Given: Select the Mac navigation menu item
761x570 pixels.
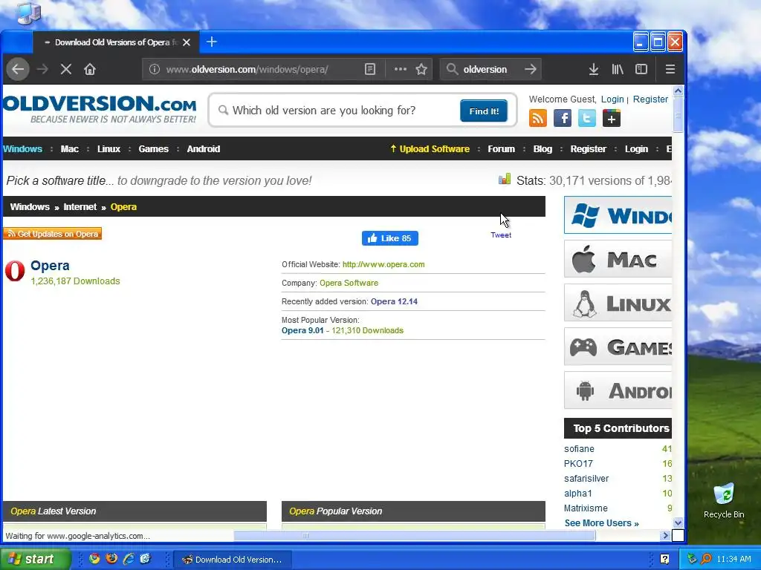Looking at the screenshot, I should tap(69, 148).
